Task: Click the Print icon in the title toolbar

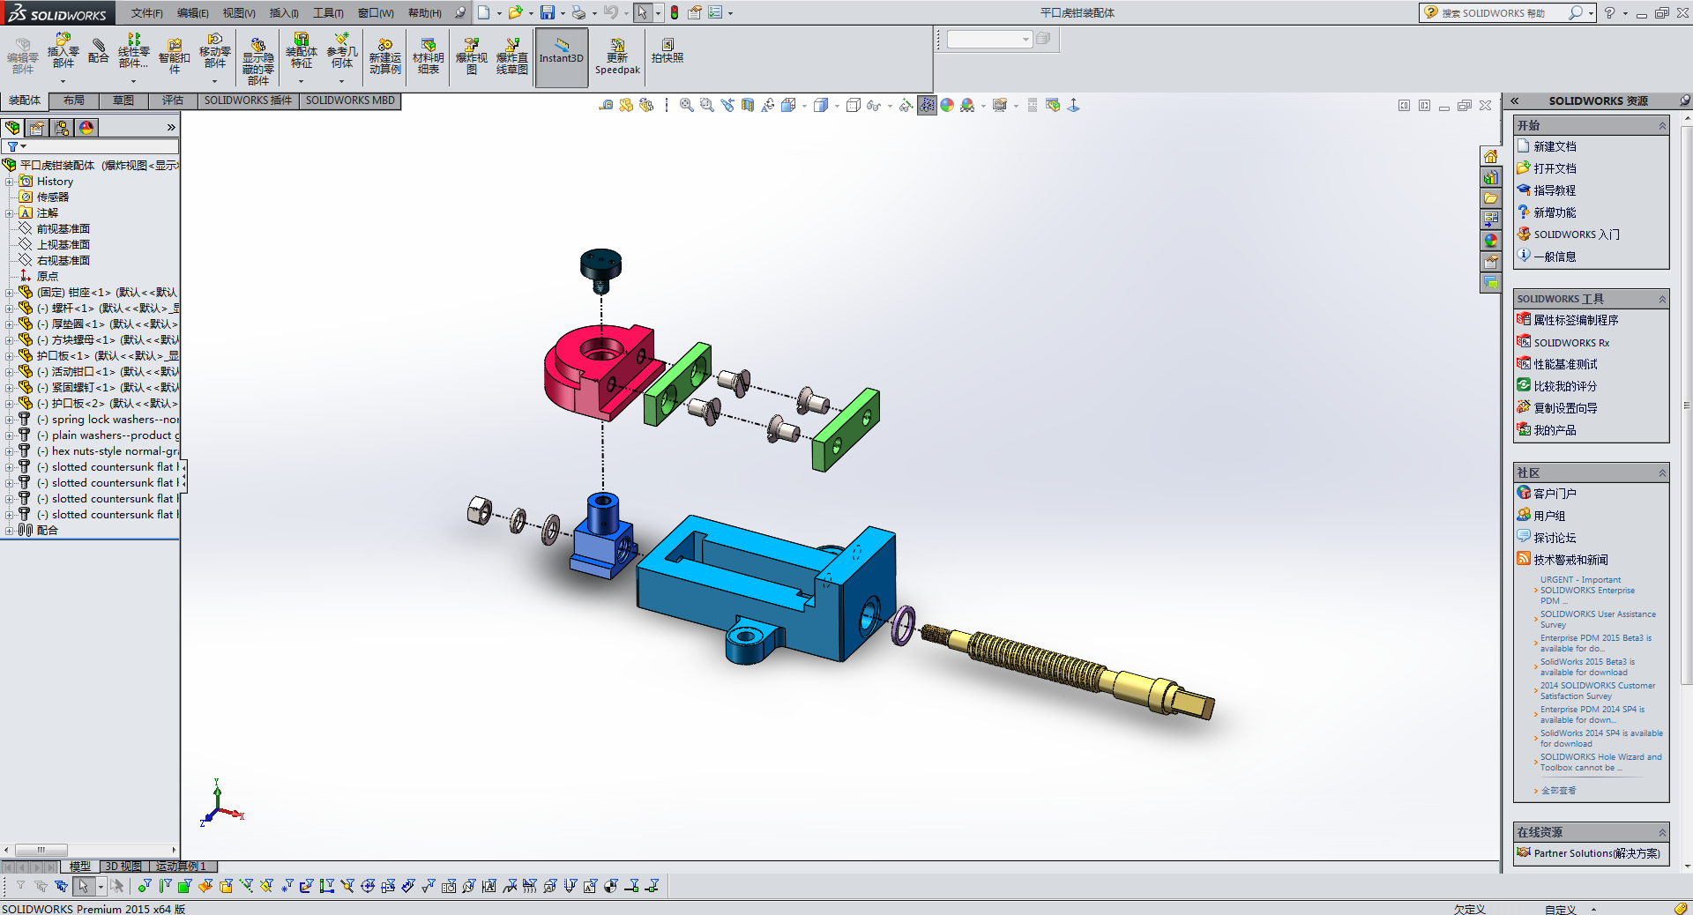Action: (578, 12)
